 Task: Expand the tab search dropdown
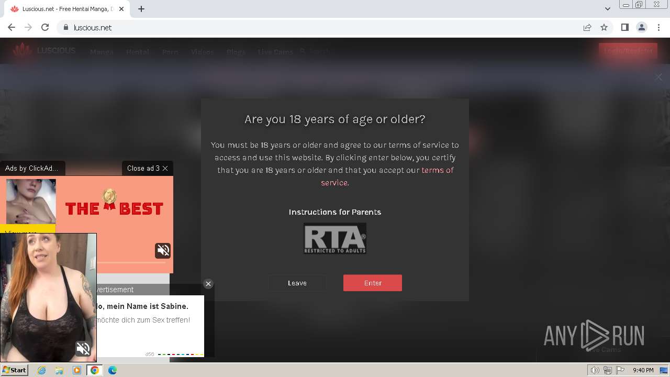click(x=608, y=9)
